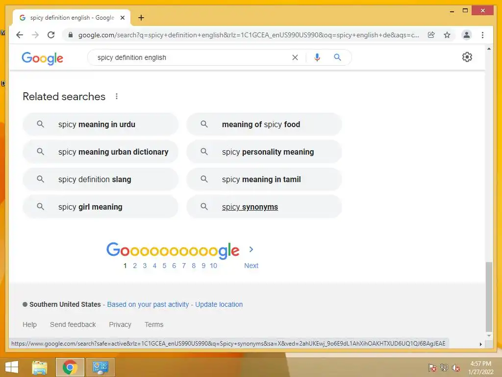Go to results page 3
Screen dimensions: 502x377
pyautogui.click(x=145, y=266)
